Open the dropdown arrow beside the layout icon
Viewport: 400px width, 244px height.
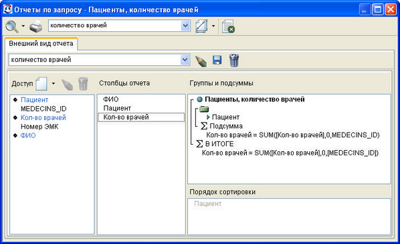(213, 26)
